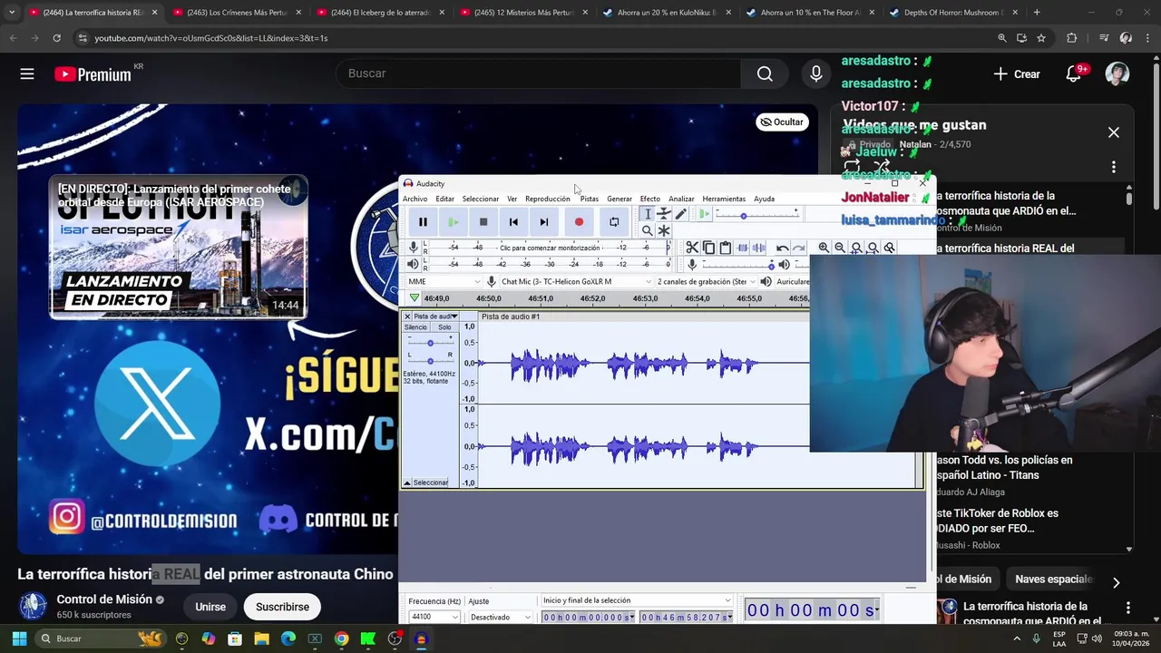Pause playback in Audacity
The height and width of the screenshot is (653, 1161).
pos(423,222)
